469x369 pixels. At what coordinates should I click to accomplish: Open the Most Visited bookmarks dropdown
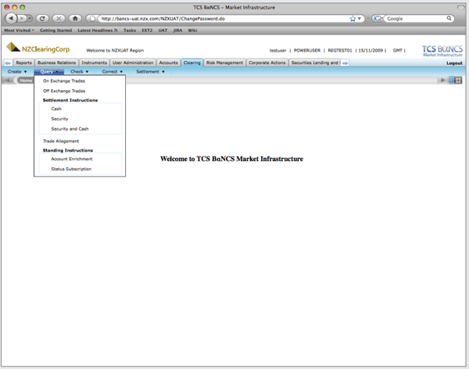tap(19, 30)
